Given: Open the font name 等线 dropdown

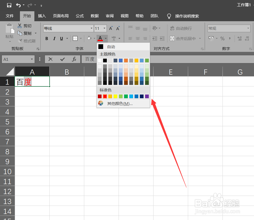Looking at the screenshot, I should (92, 28).
